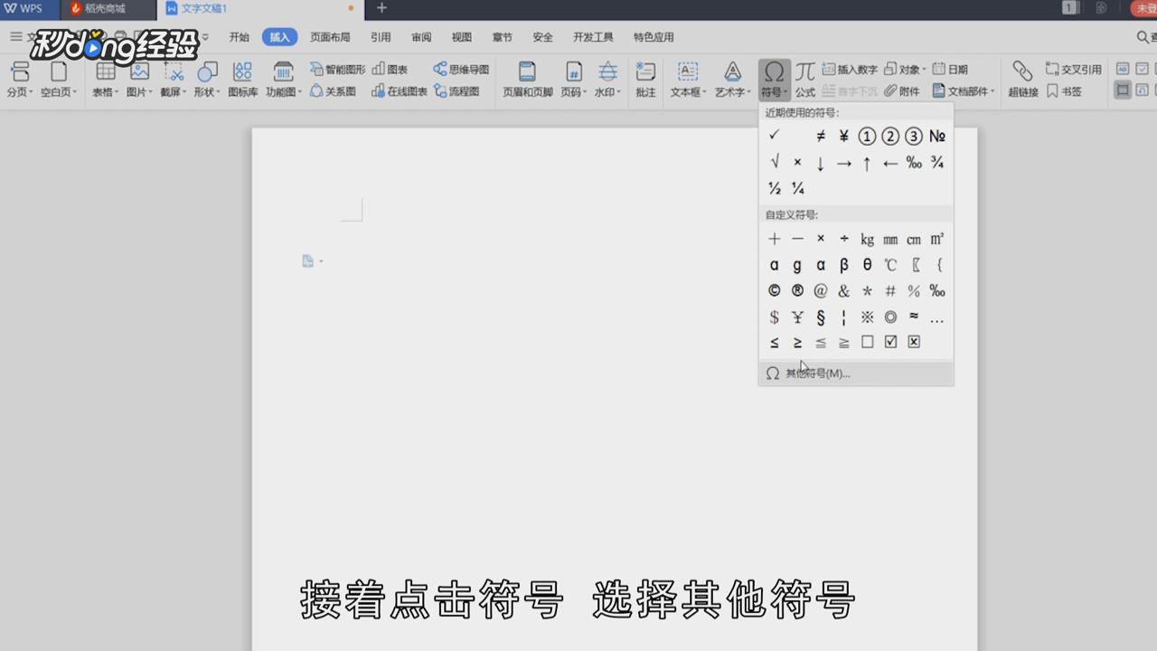Open the 安全 (Security) tab

542,37
